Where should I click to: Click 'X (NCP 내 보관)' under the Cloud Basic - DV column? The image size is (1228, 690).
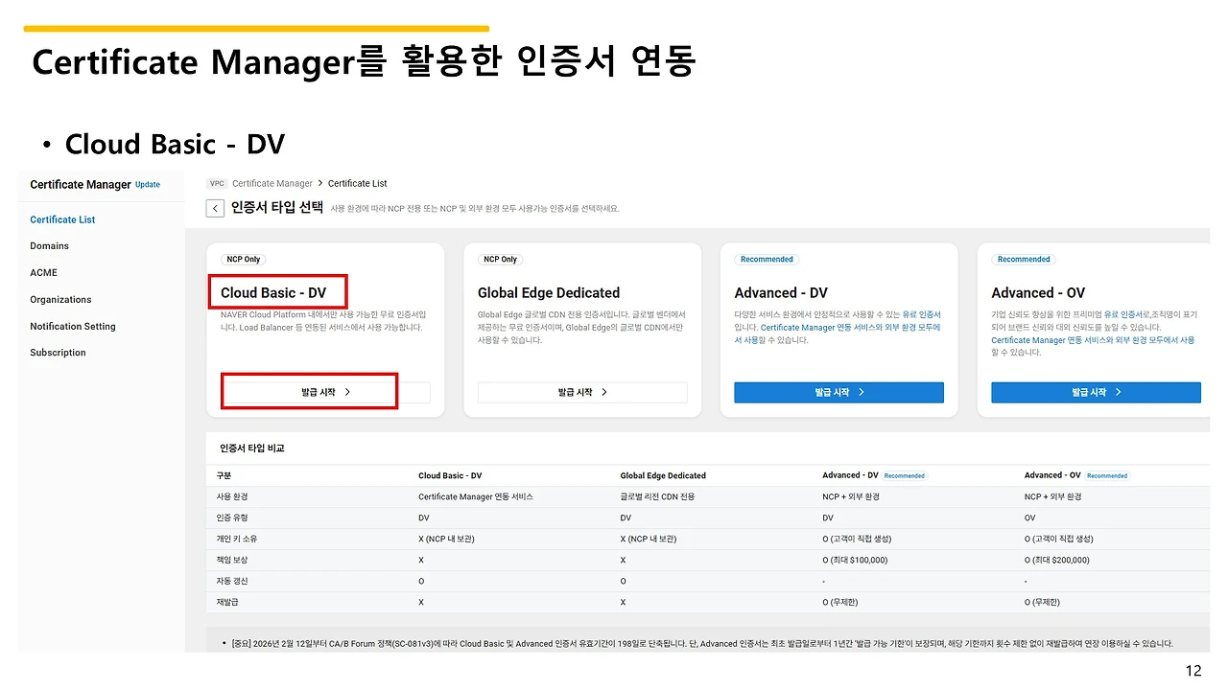click(446, 539)
